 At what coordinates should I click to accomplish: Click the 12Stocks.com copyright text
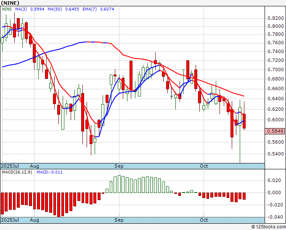(268, 227)
